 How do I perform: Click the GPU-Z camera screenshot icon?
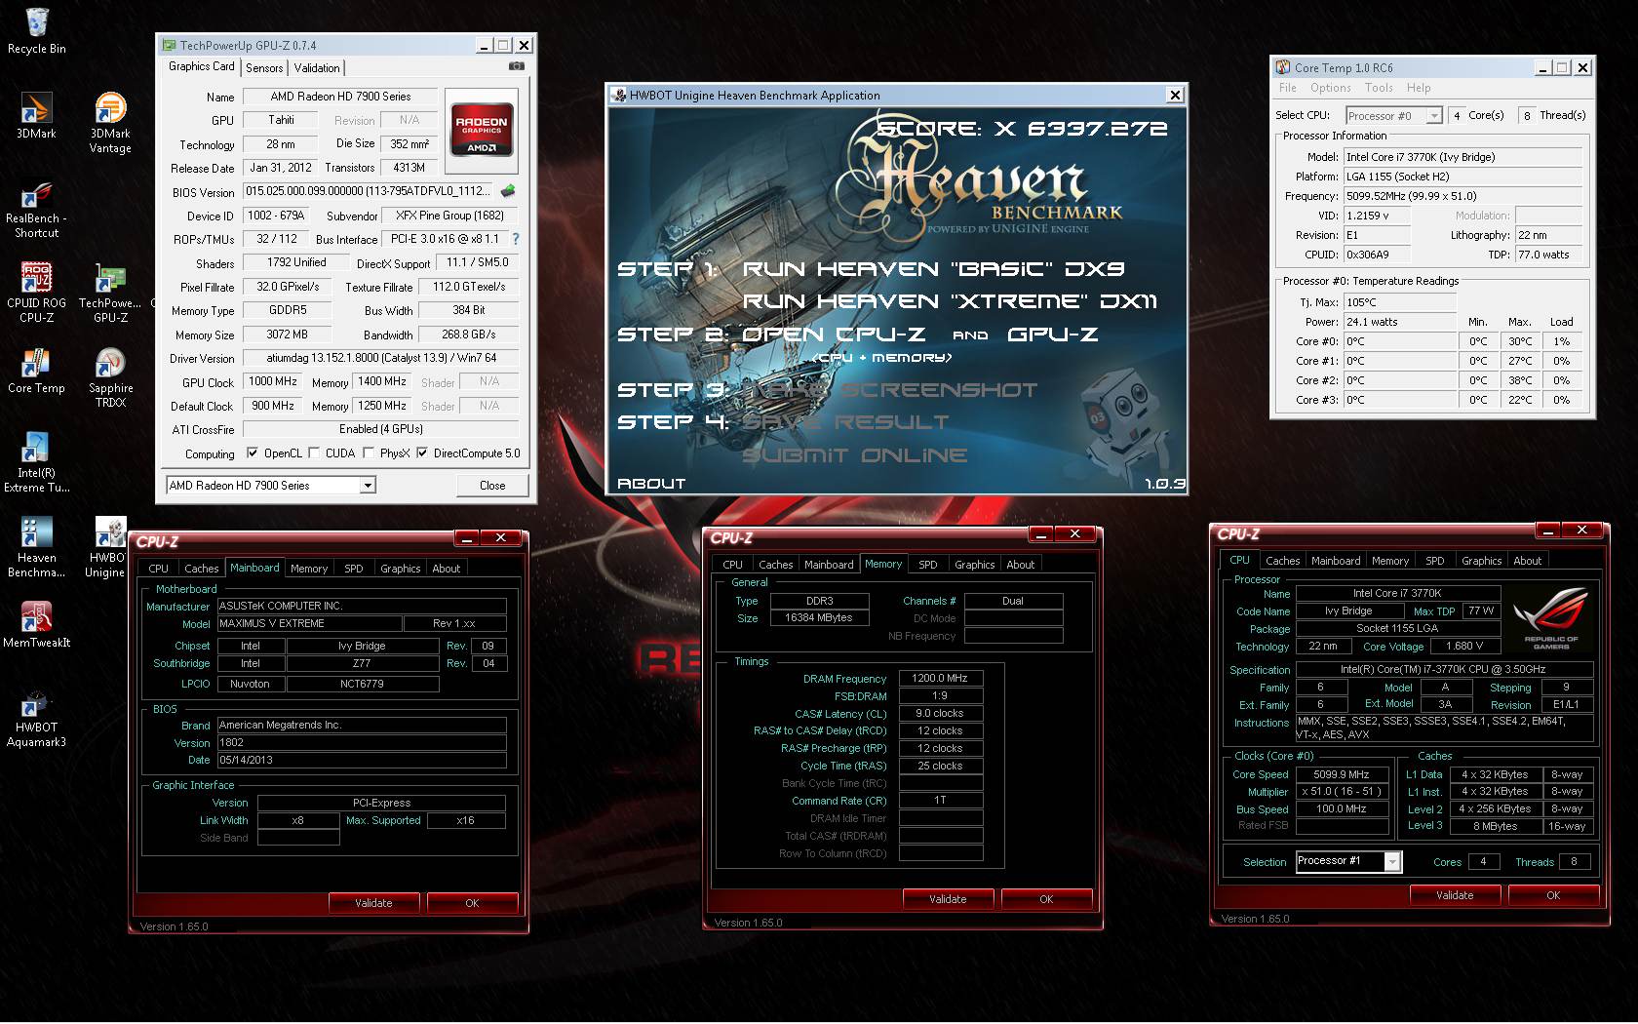click(x=517, y=66)
